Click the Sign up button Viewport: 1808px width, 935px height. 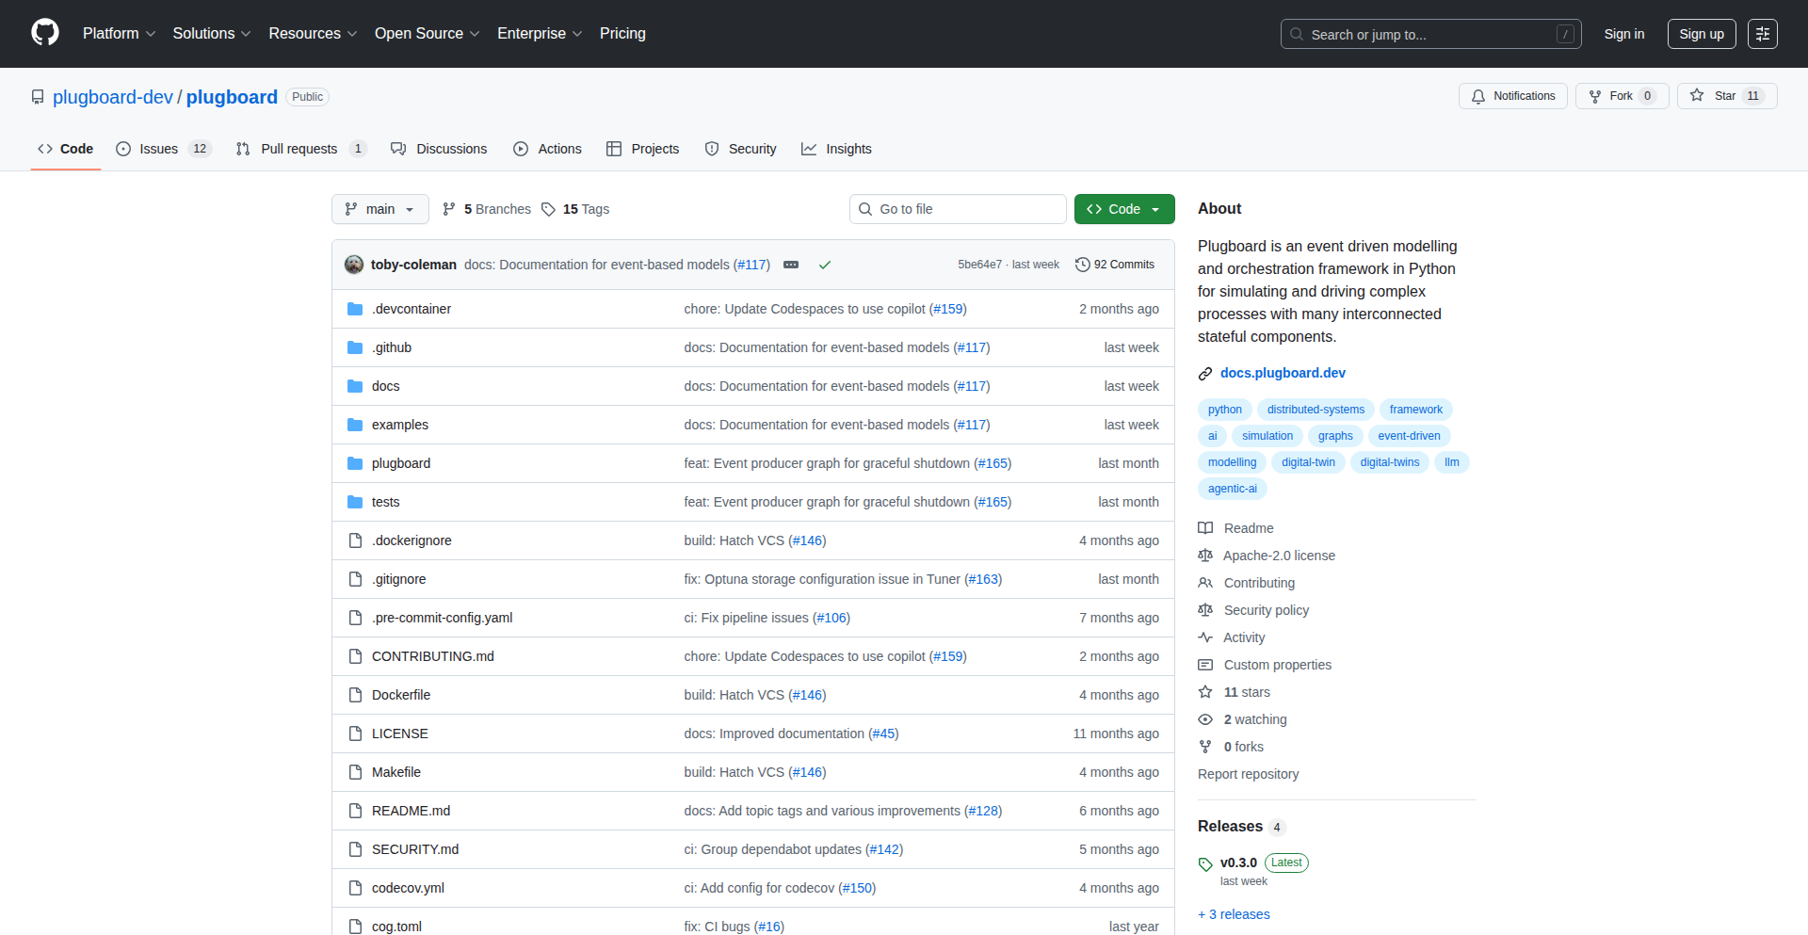(1701, 34)
